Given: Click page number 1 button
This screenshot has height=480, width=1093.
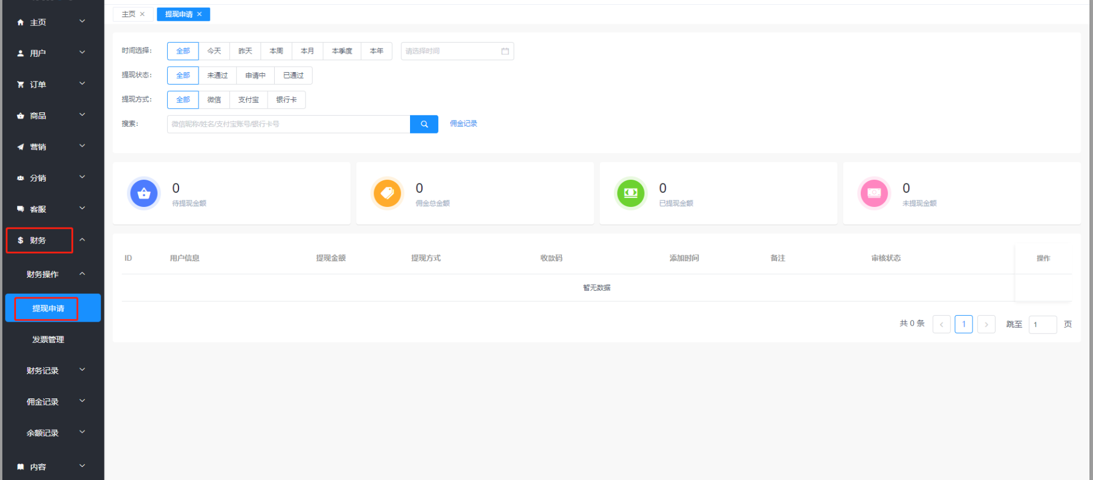Looking at the screenshot, I should coord(963,324).
